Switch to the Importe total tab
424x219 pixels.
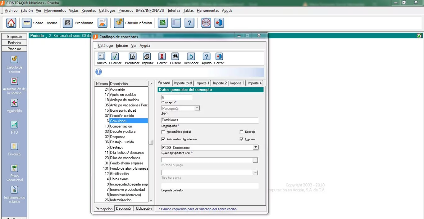[183, 83]
